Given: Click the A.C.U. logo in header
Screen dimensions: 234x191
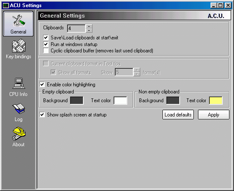Looking at the screenshot, I should 216,16.
